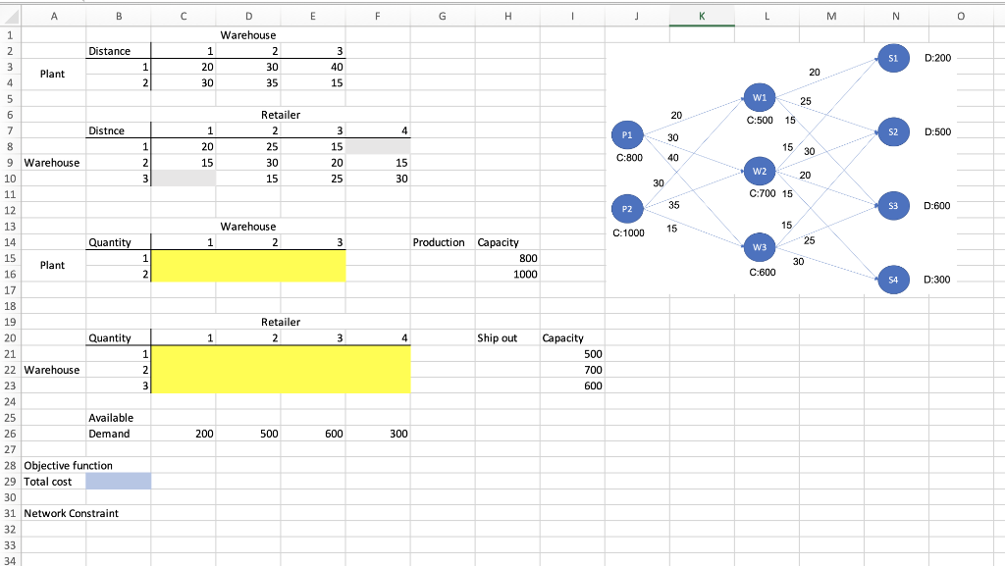Click the S3 retailer node with D:600
1005x566 pixels.
pos(893,206)
